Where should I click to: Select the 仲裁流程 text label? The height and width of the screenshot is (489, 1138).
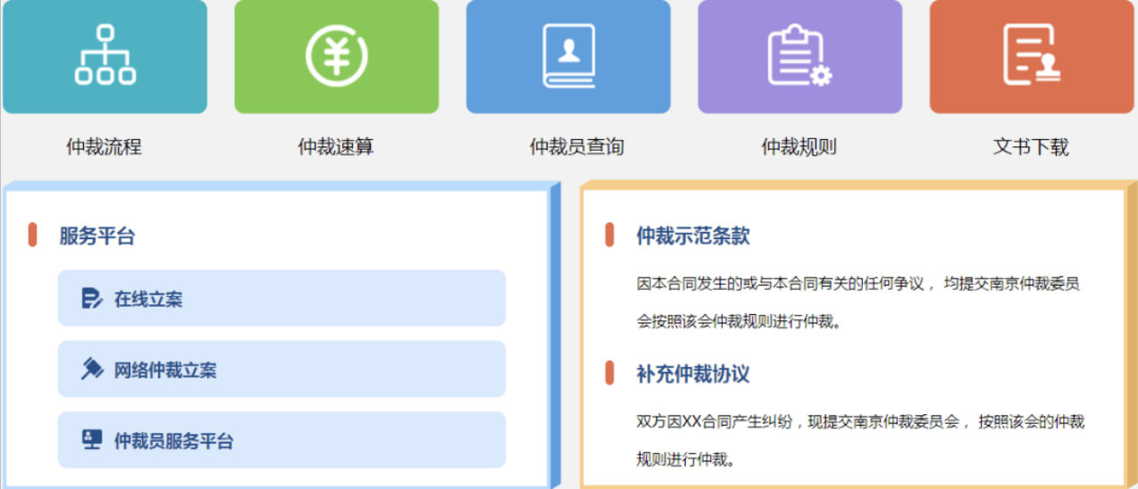(104, 147)
